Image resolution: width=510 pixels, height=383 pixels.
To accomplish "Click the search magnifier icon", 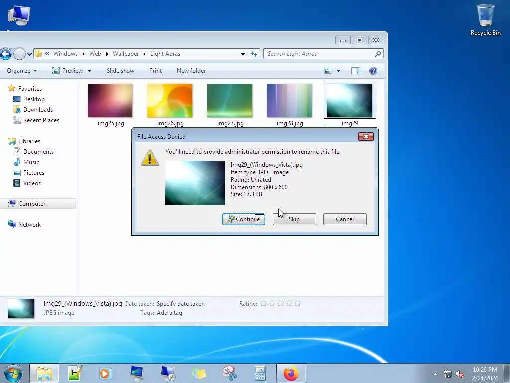I will pos(378,54).
